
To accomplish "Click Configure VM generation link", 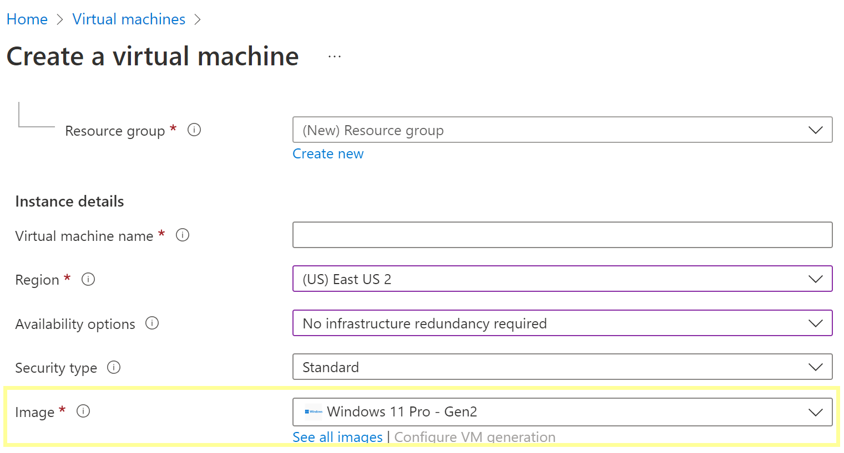I will click(x=474, y=437).
